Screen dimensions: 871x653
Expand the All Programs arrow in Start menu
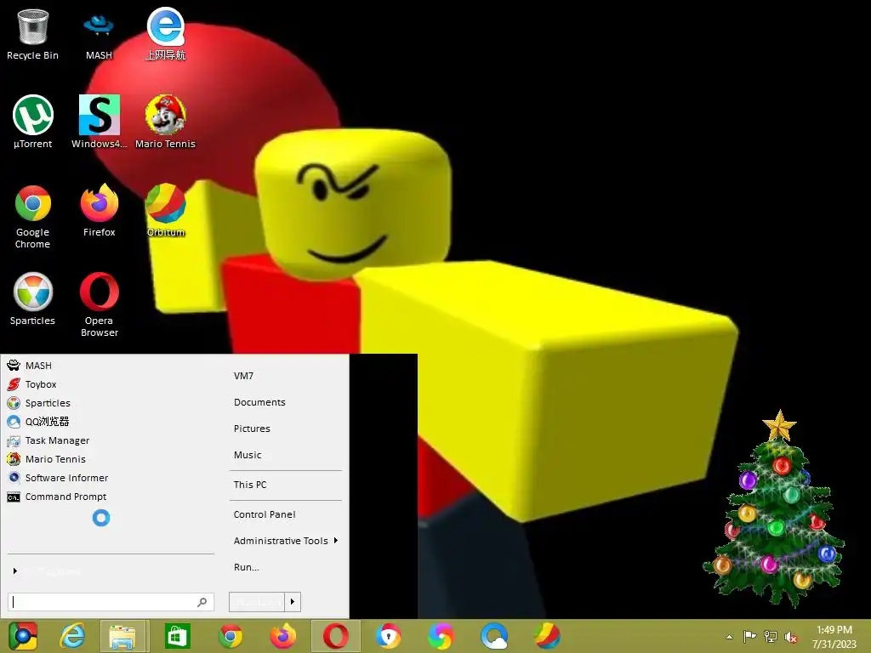pos(15,571)
